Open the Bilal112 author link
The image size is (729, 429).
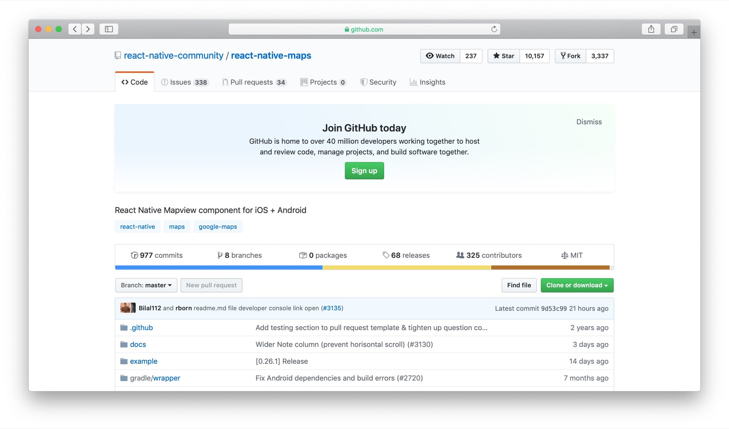coord(150,308)
